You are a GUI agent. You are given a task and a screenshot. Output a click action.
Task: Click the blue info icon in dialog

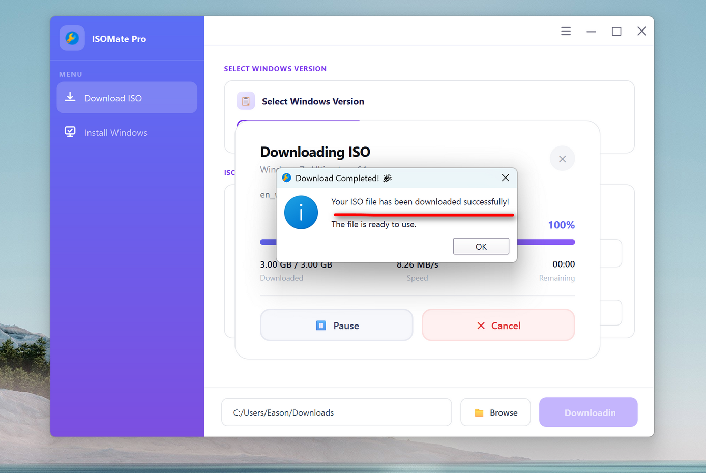click(301, 213)
